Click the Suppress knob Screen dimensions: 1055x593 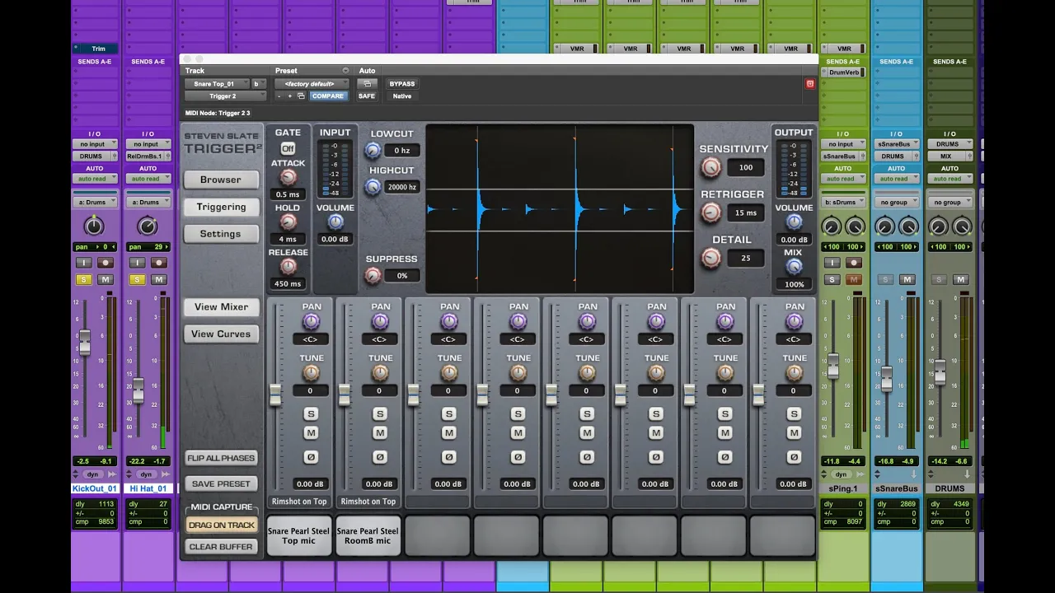coord(373,275)
